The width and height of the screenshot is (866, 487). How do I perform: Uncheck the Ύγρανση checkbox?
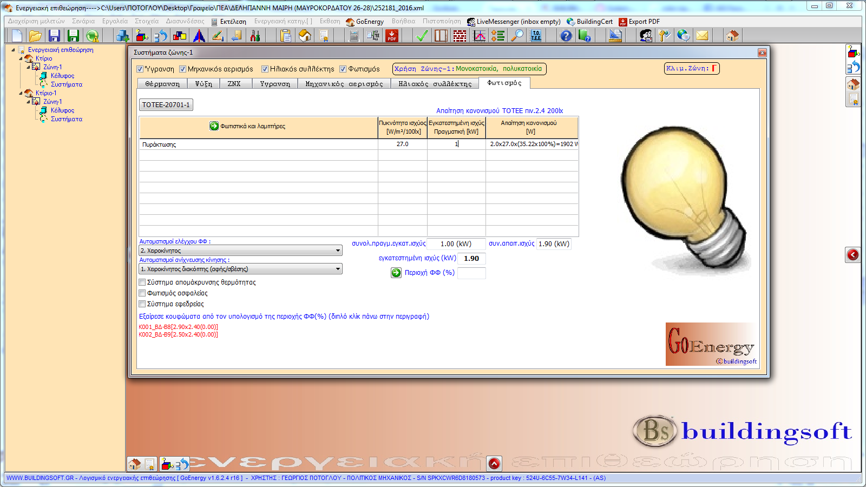pyautogui.click(x=140, y=69)
